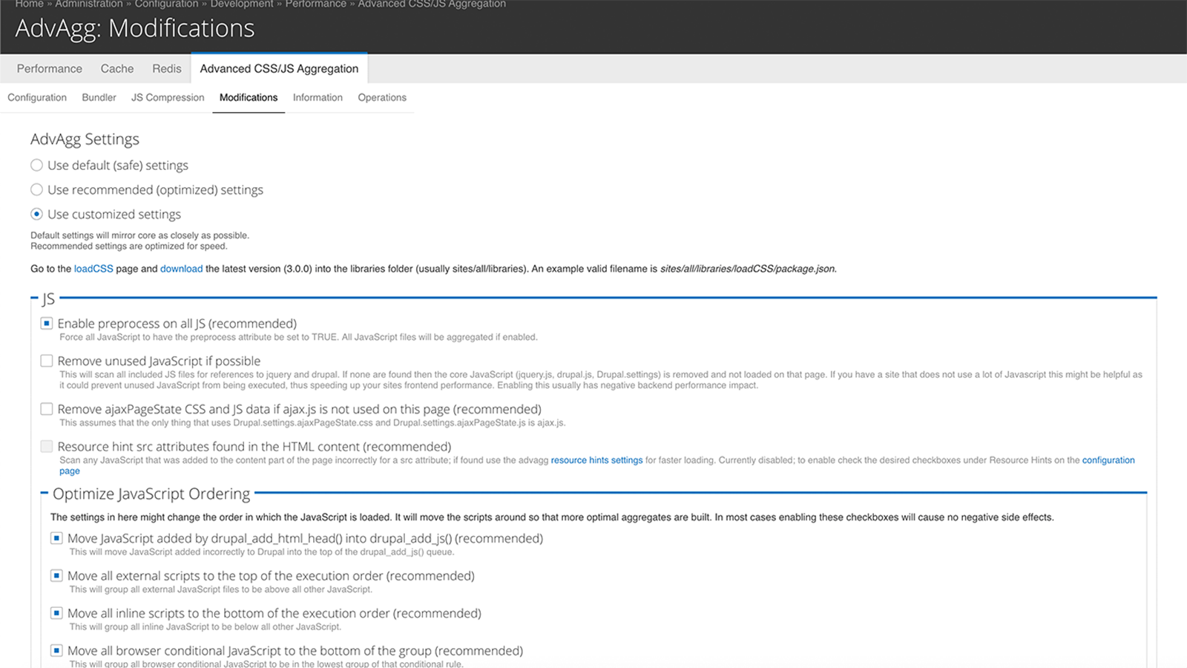The image size is (1187, 668).
Task: Select 'Use default (safe) settings' radio
Action: pos(36,165)
